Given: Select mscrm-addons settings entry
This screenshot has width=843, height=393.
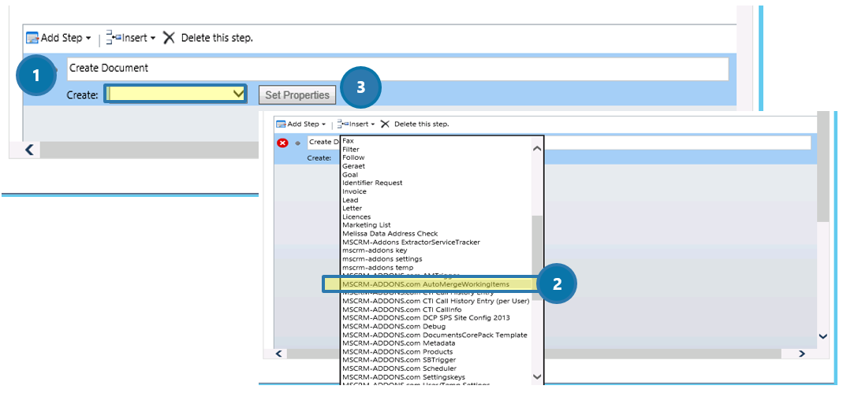Looking at the screenshot, I should click(382, 259).
